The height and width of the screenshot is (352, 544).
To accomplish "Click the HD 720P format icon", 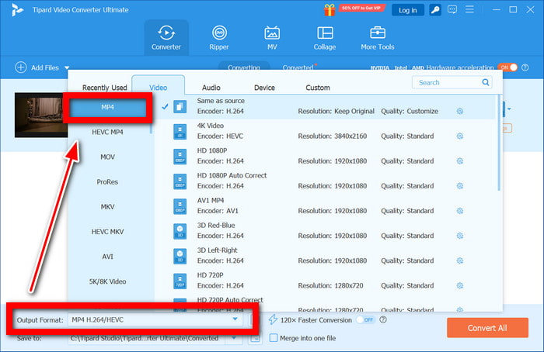I will click(180, 281).
